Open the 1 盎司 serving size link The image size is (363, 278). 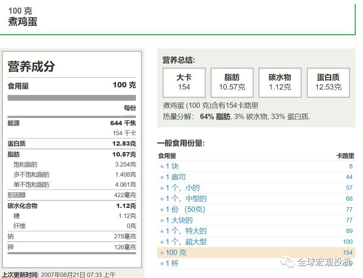pyautogui.click(x=176, y=177)
